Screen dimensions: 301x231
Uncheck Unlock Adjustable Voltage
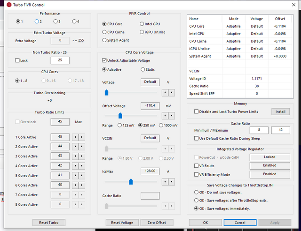pos(105,60)
